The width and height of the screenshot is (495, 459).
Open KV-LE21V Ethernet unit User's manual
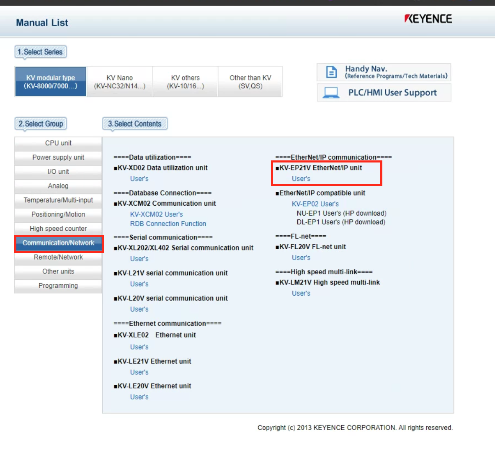pos(139,372)
